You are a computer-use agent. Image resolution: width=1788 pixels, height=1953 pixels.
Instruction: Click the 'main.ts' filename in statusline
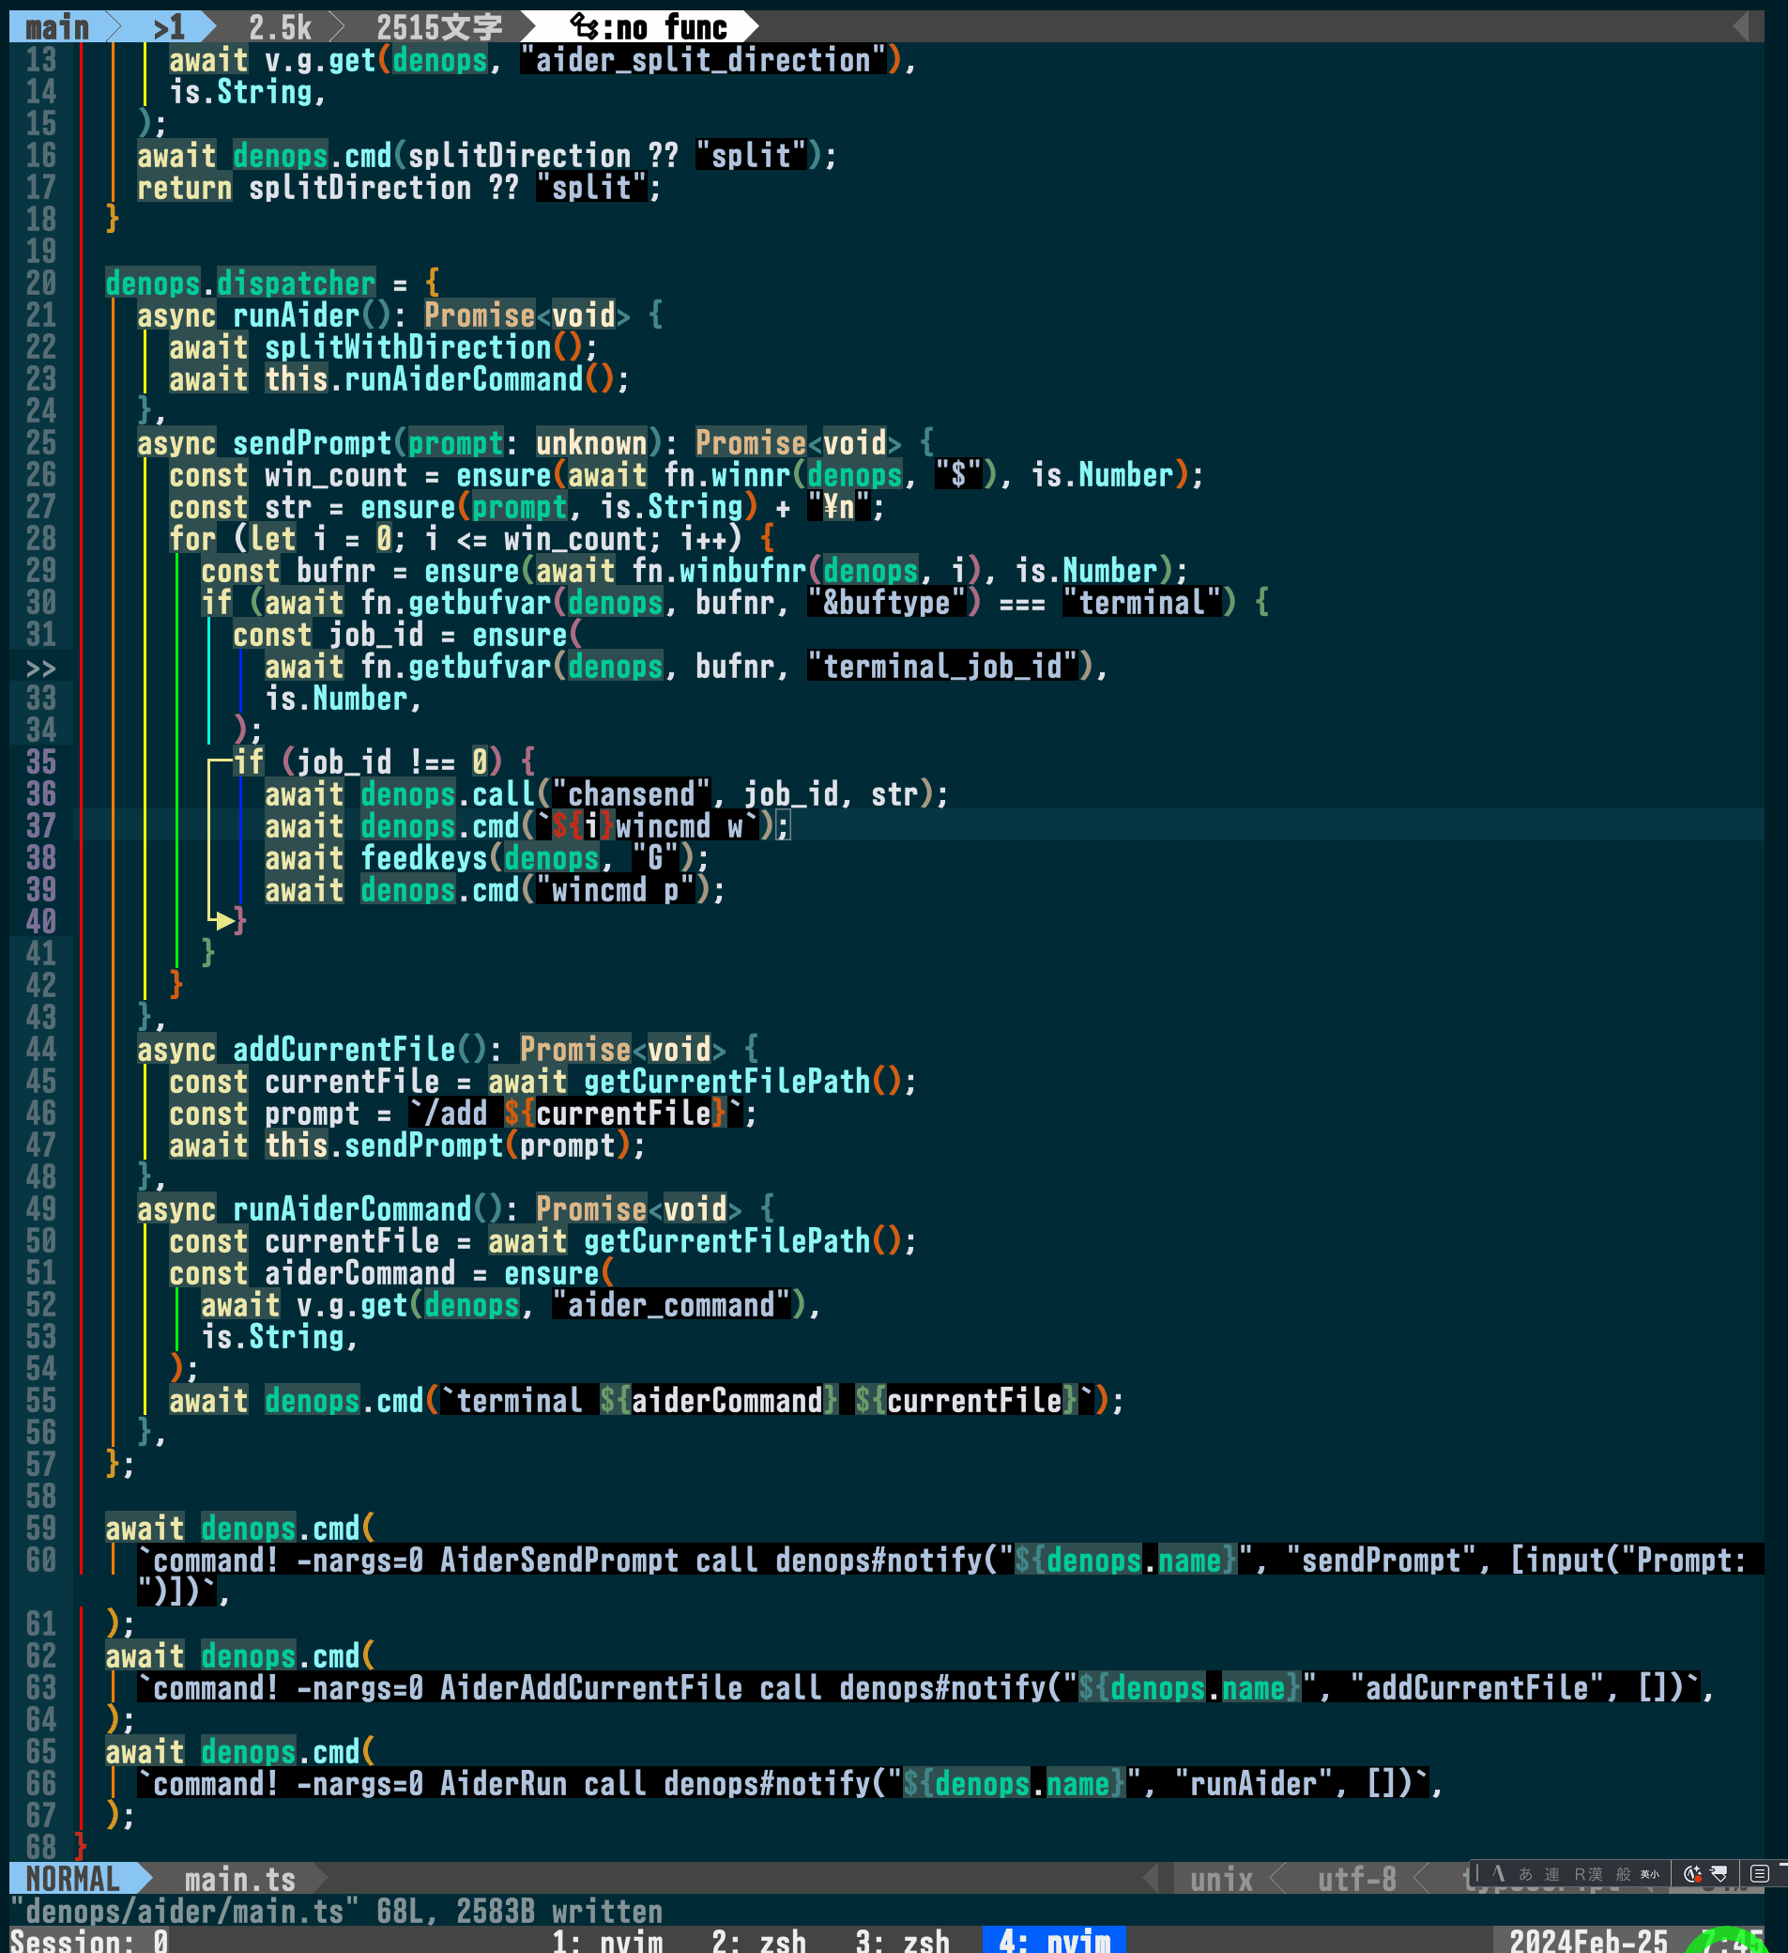click(x=240, y=1879)
